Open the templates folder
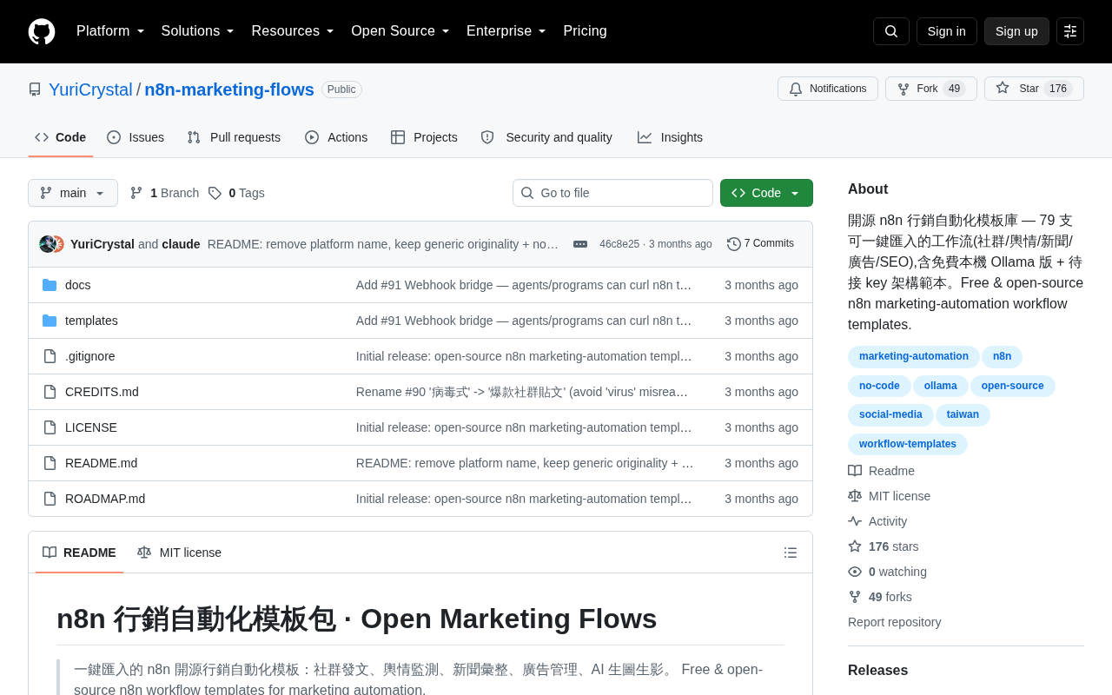Screen dimensions: 1112x695 tap(91, 321)
